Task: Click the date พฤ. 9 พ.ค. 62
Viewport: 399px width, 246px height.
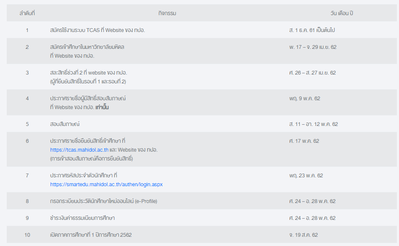Action: [x=305, y=99]
